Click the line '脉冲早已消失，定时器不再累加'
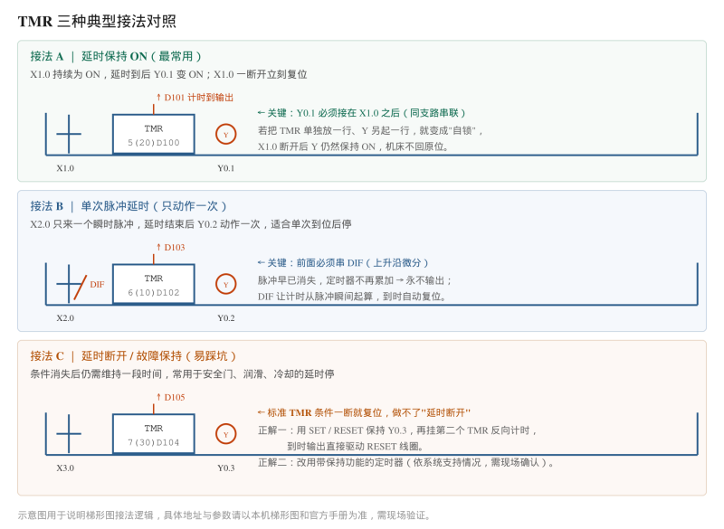 355,280
